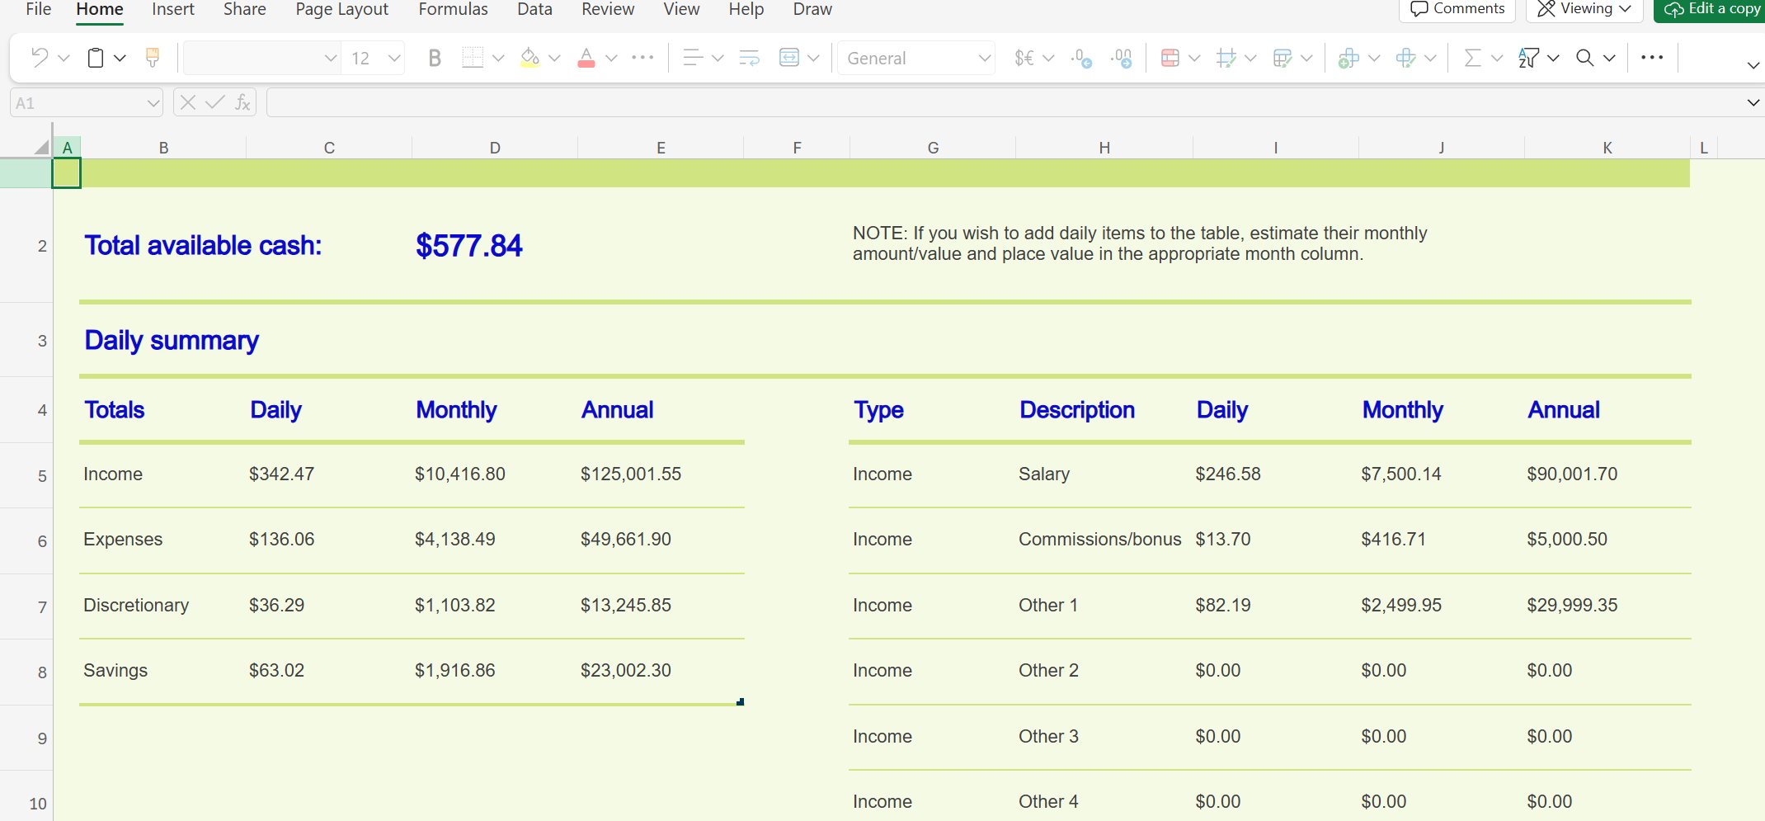
Task: Click the Edit a copy button
Action: click(x=1709, y=9)
